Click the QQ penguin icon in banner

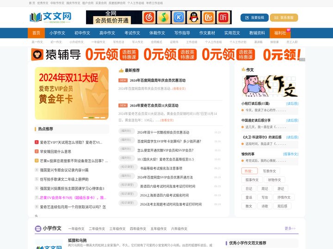click(194, 17)
